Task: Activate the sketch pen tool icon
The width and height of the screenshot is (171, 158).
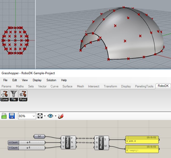Action: click(x=61, y=116)
